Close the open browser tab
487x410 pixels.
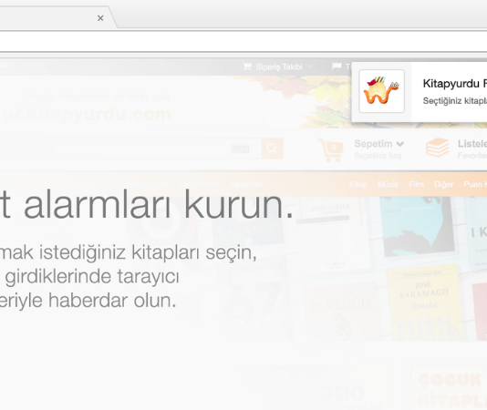click(x=100, y=18)
